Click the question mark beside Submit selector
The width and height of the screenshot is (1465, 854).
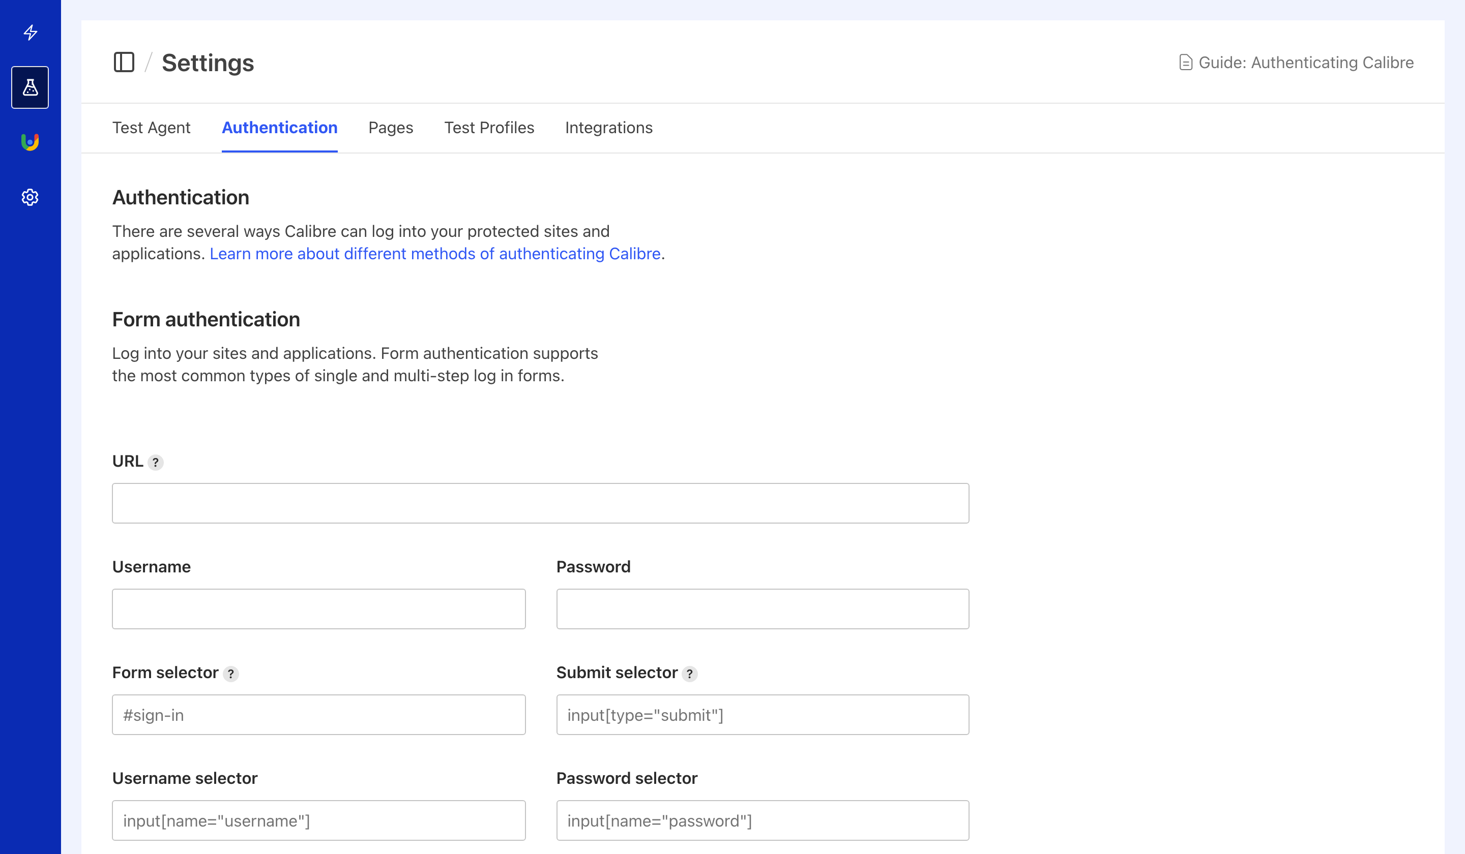click(x=691, y=674)
